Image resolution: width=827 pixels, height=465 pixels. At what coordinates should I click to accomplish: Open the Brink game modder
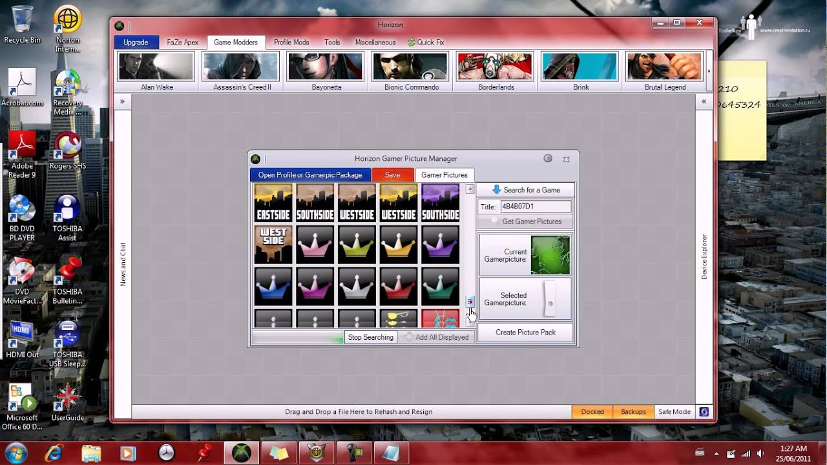[x=580, y=71]
